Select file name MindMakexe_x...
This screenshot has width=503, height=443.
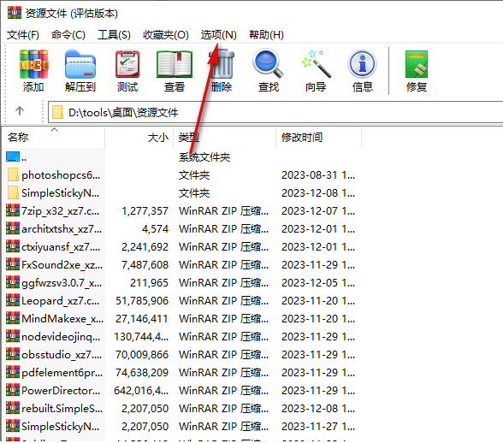coord(62,318)
